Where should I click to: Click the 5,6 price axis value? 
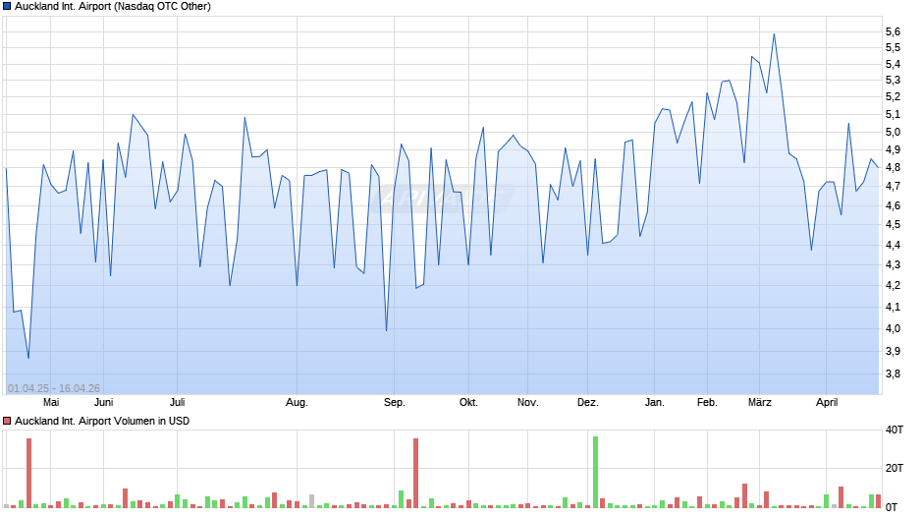[x=893, y=31]
